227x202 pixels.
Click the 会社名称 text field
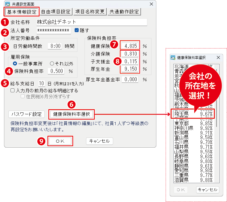coord(91,22)
